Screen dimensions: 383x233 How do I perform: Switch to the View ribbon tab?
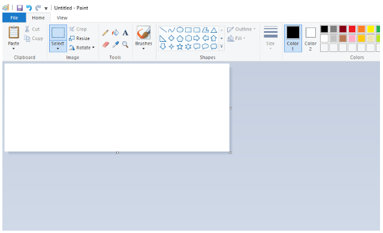point(62,18)
